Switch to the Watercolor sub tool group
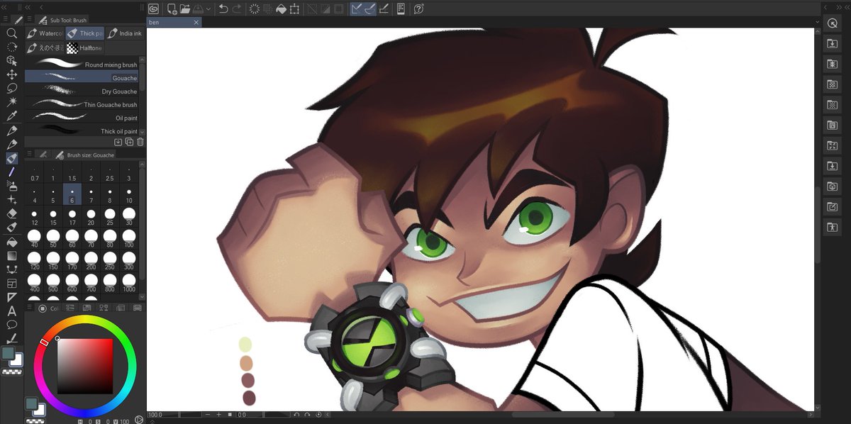This screenshot has width=851, height=424. click(45, 33)
